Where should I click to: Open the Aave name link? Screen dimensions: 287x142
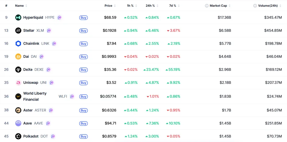click(x=28, y=123)
